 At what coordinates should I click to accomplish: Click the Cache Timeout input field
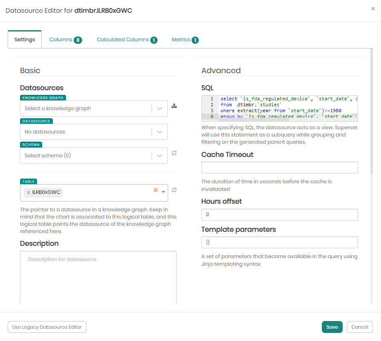click(x=279, y=168)
